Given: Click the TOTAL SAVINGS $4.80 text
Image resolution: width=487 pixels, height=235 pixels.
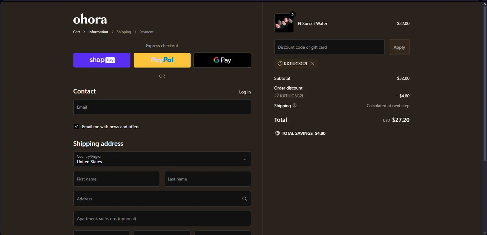Looking at the screenshot, I should (x=304, y=133).
